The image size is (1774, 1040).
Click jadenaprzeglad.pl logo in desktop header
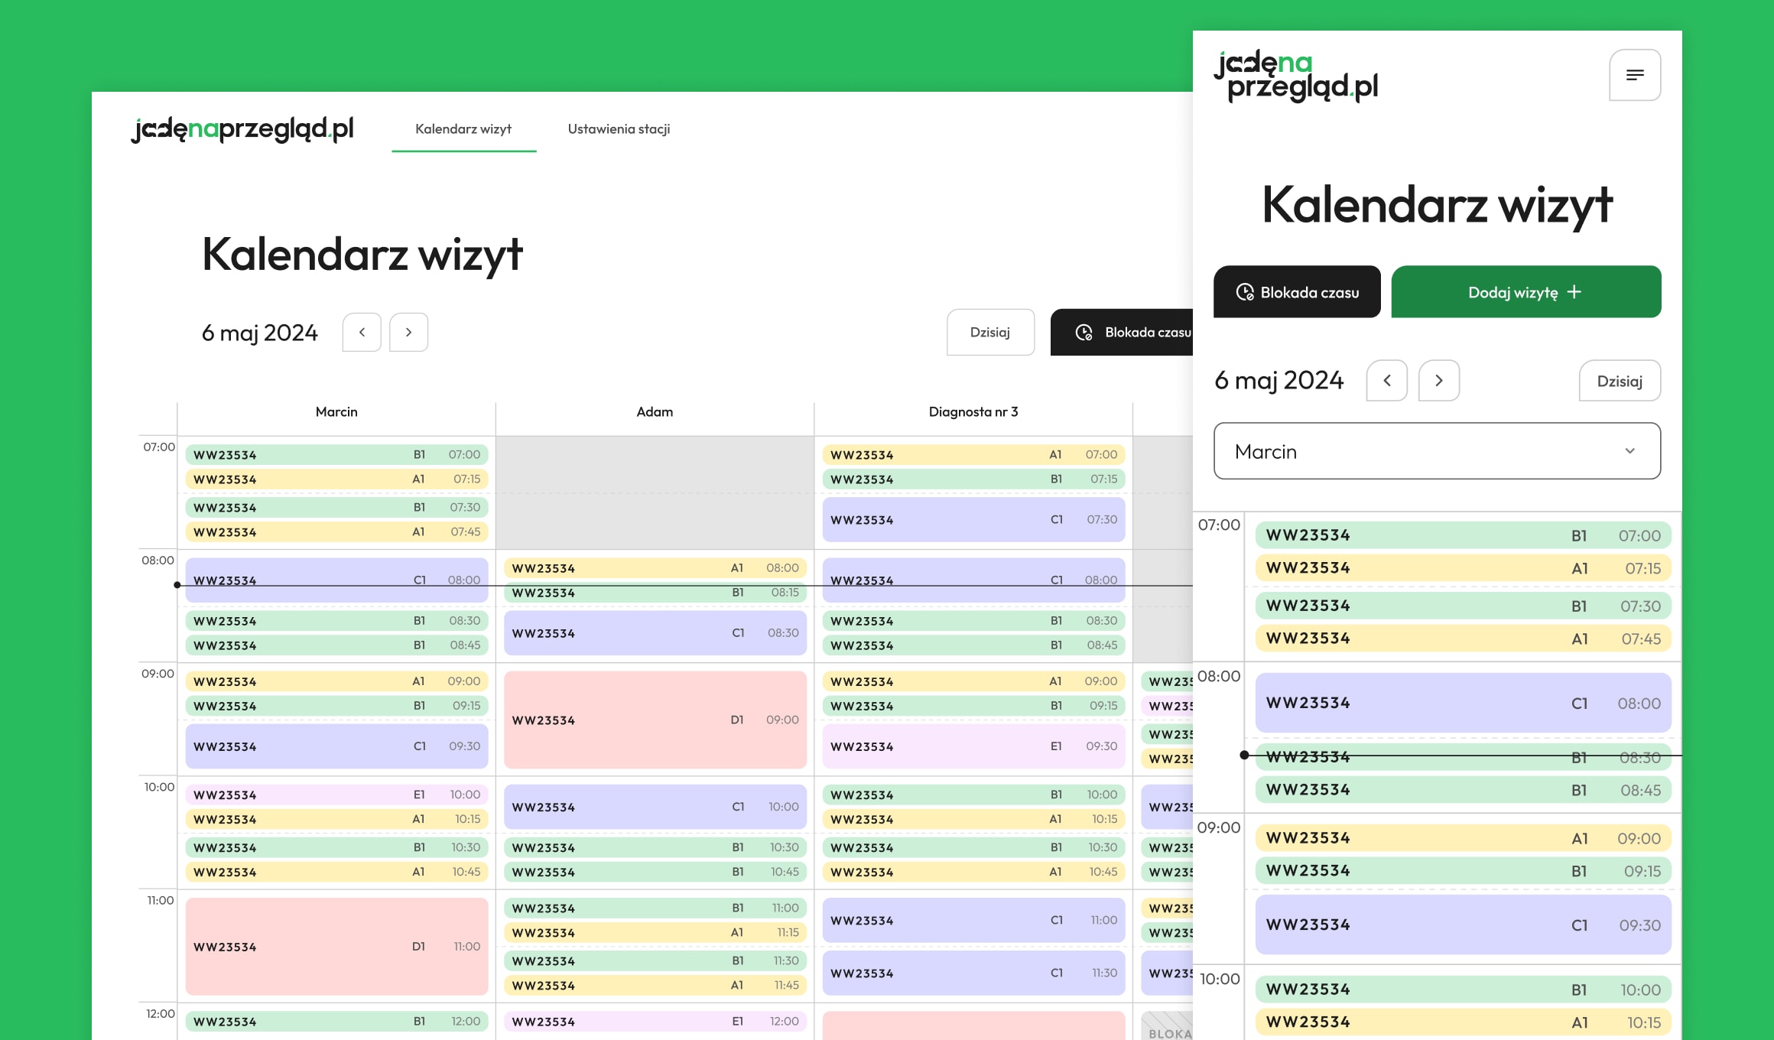click(x=242, y=129)
